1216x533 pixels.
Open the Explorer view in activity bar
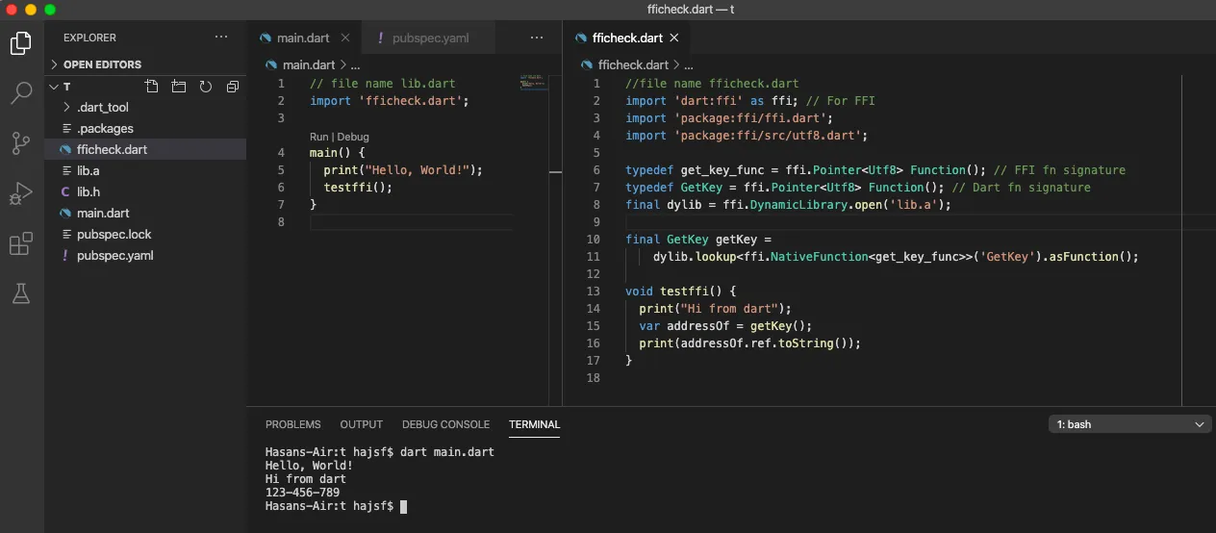[x=21, y=43]
